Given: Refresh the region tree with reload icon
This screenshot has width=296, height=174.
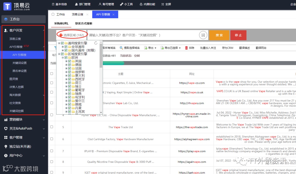Looking at the screenshot, I should point(96,43).
